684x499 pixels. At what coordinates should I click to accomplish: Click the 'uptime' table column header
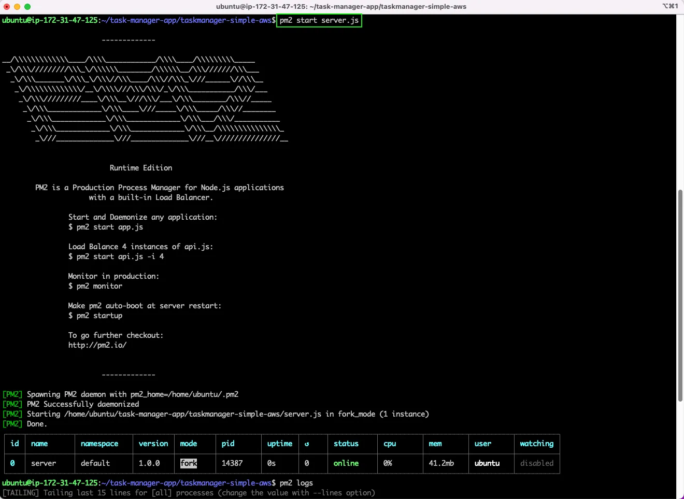tap(280, 444)
